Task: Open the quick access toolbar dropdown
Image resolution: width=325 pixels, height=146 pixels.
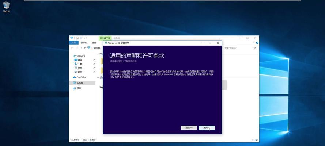Action: click(x=84, y=38)
